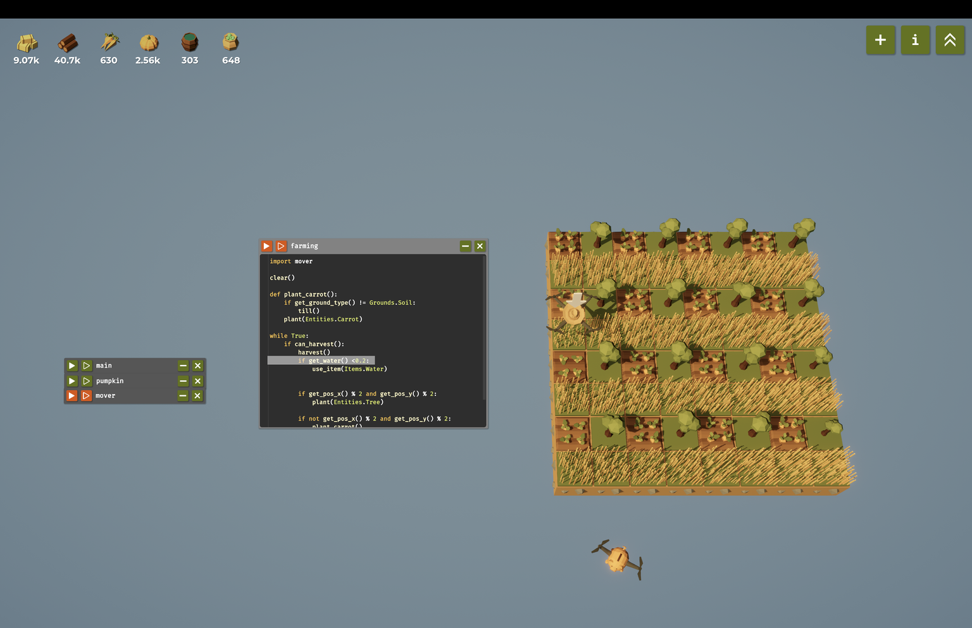Click the main window title label
The width and height of the screenshot is (972, 628).
104,366
